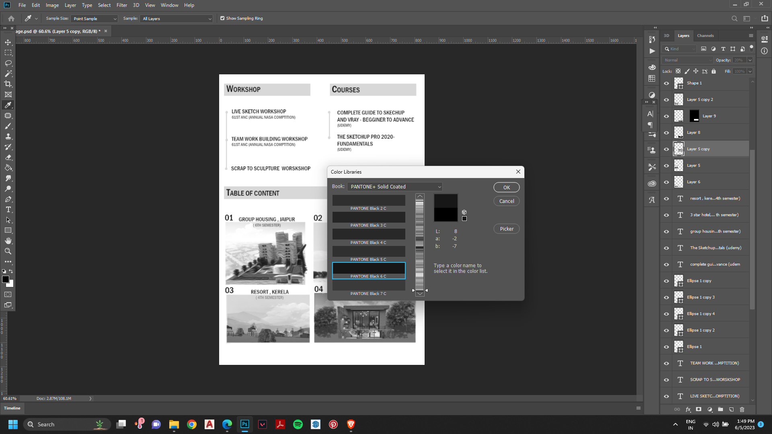Select the Clone Stamp tool
The width and height of the screenshot is (772, 434).
[x=8, y=136]
